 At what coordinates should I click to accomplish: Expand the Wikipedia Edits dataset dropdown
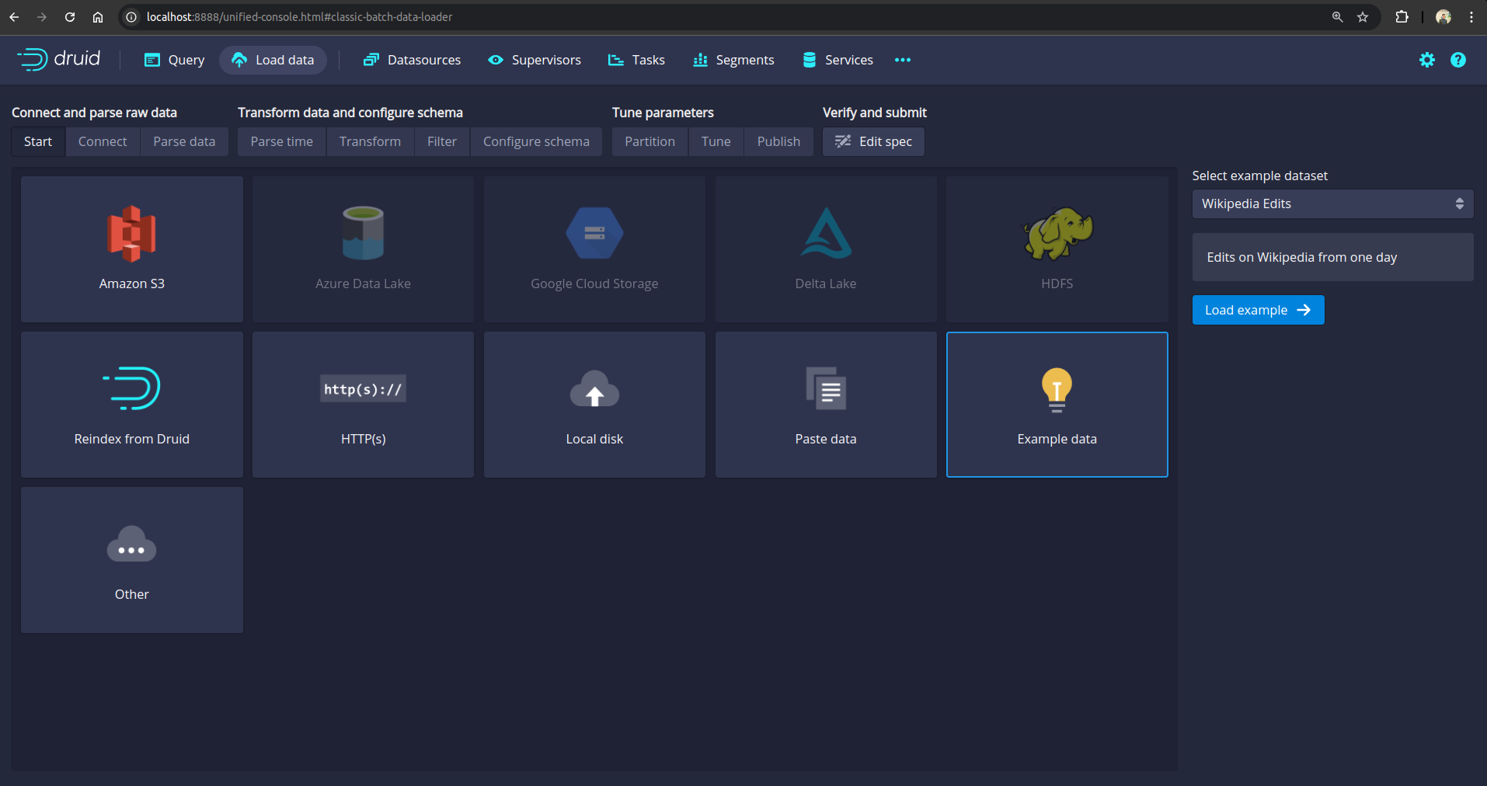1332,203
